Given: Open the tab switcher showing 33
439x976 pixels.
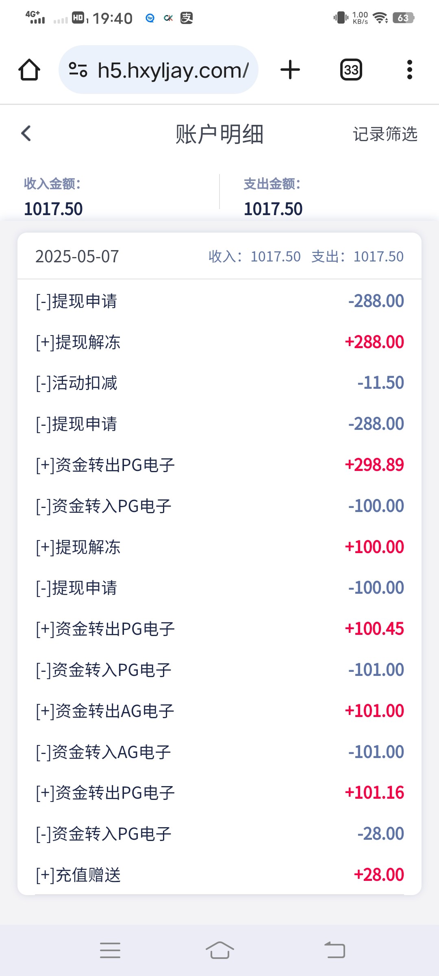Looking at the screenshot, I should pyautogui.click(x=351, y=70).
